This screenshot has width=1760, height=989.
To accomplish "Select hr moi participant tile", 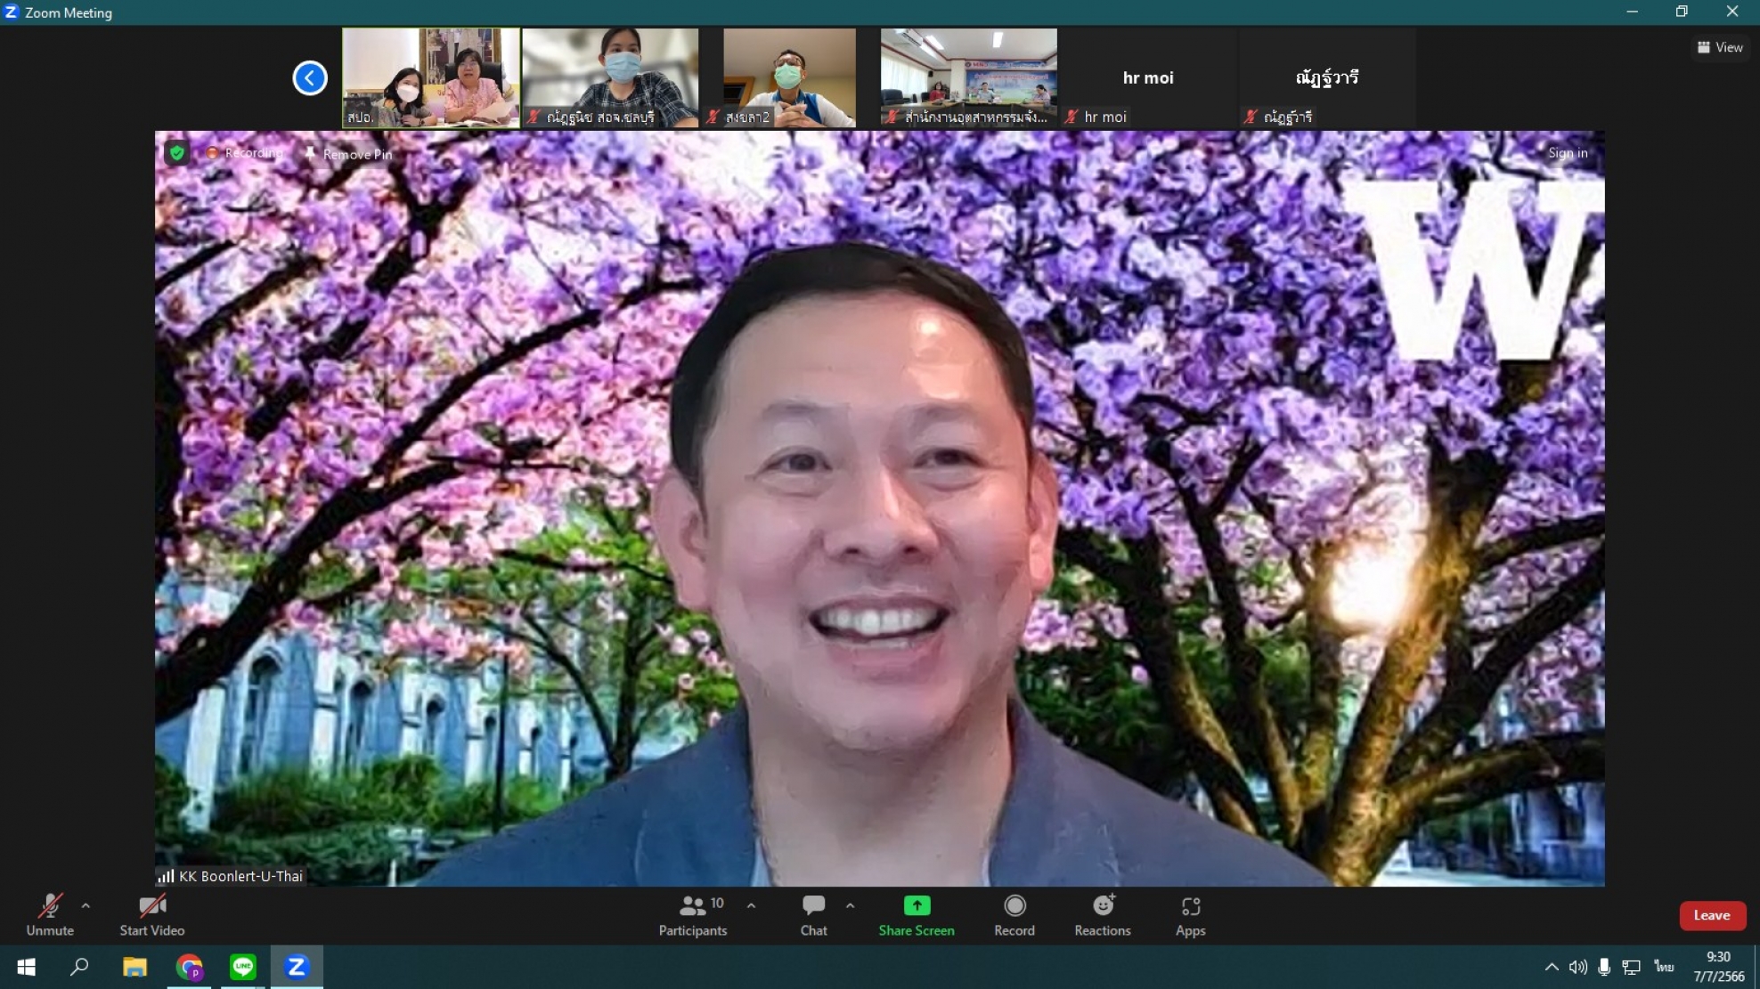I will pos(1148,77).
